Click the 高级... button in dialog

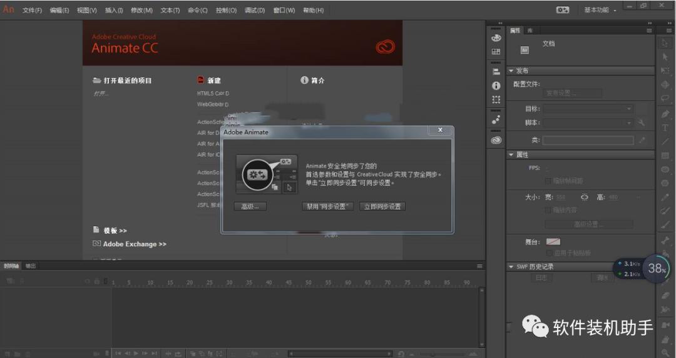(x=250, y=207)
